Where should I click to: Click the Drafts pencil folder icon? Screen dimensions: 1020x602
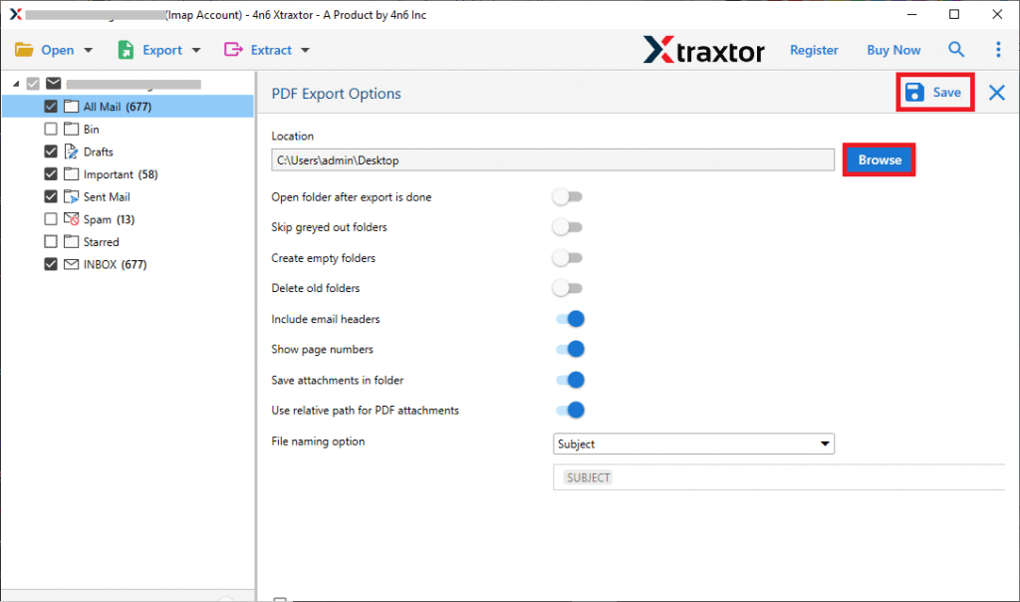tap(71, 151)
